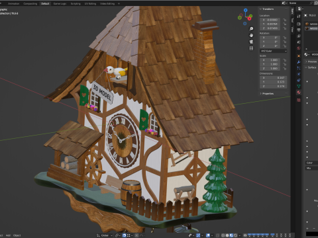Open the Render properties tab icon
This screenshot has height=238, width=318.
(x=299, y=24)
